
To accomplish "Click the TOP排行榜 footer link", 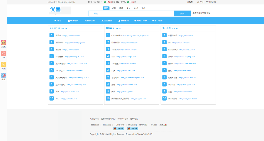I will point(120,125).
